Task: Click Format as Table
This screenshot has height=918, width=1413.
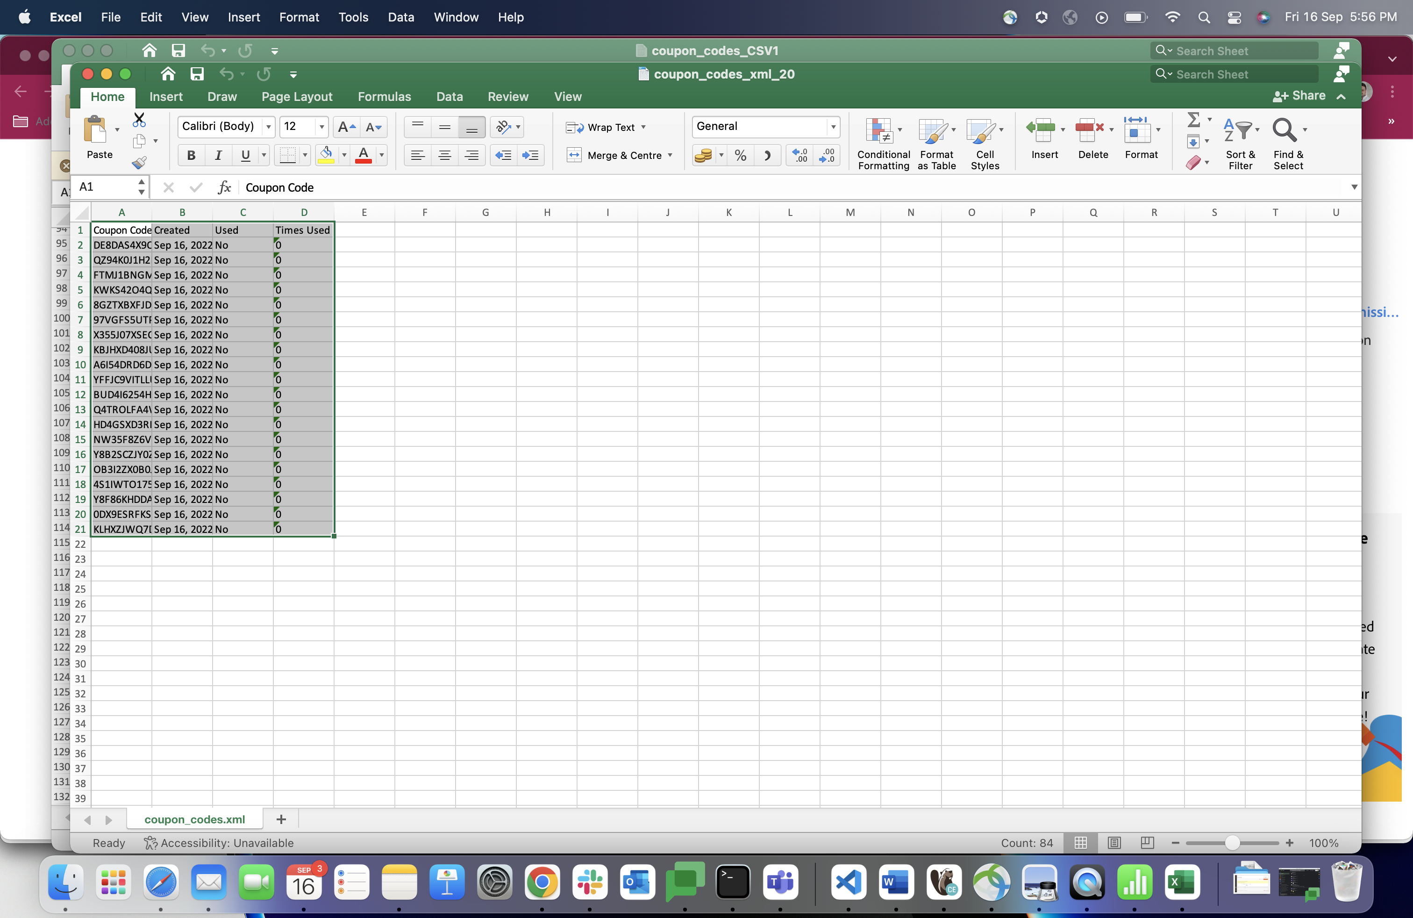Action: point(935,143)
